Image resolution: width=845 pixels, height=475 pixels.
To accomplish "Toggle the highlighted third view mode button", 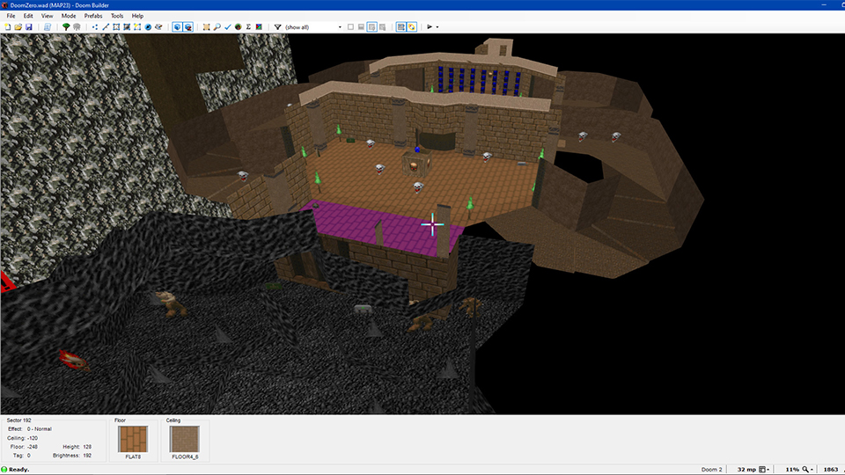I will [x=371, y=27].
